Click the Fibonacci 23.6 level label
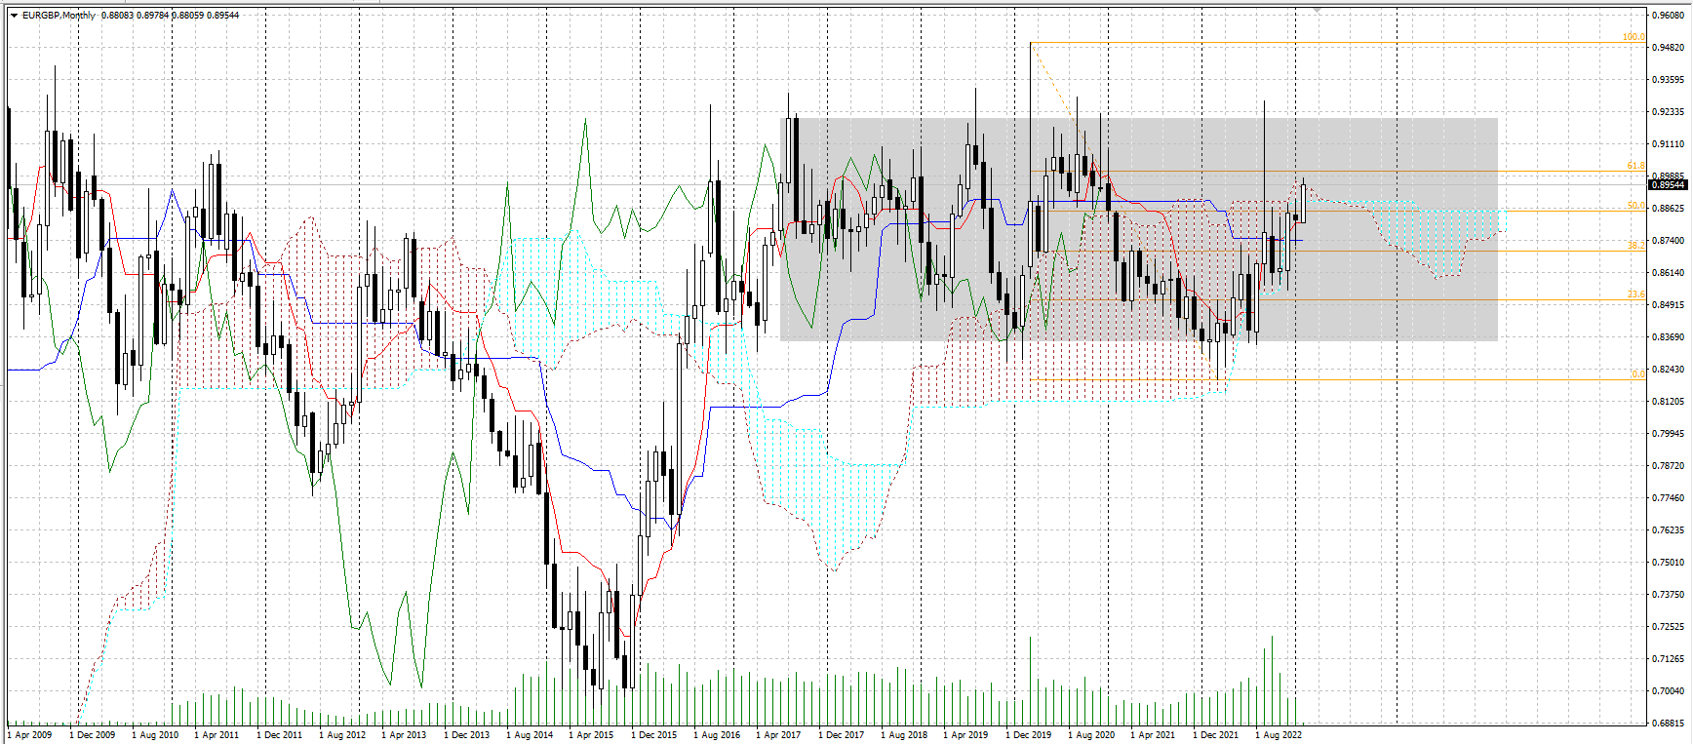1693x744 pixels. 1635,294
